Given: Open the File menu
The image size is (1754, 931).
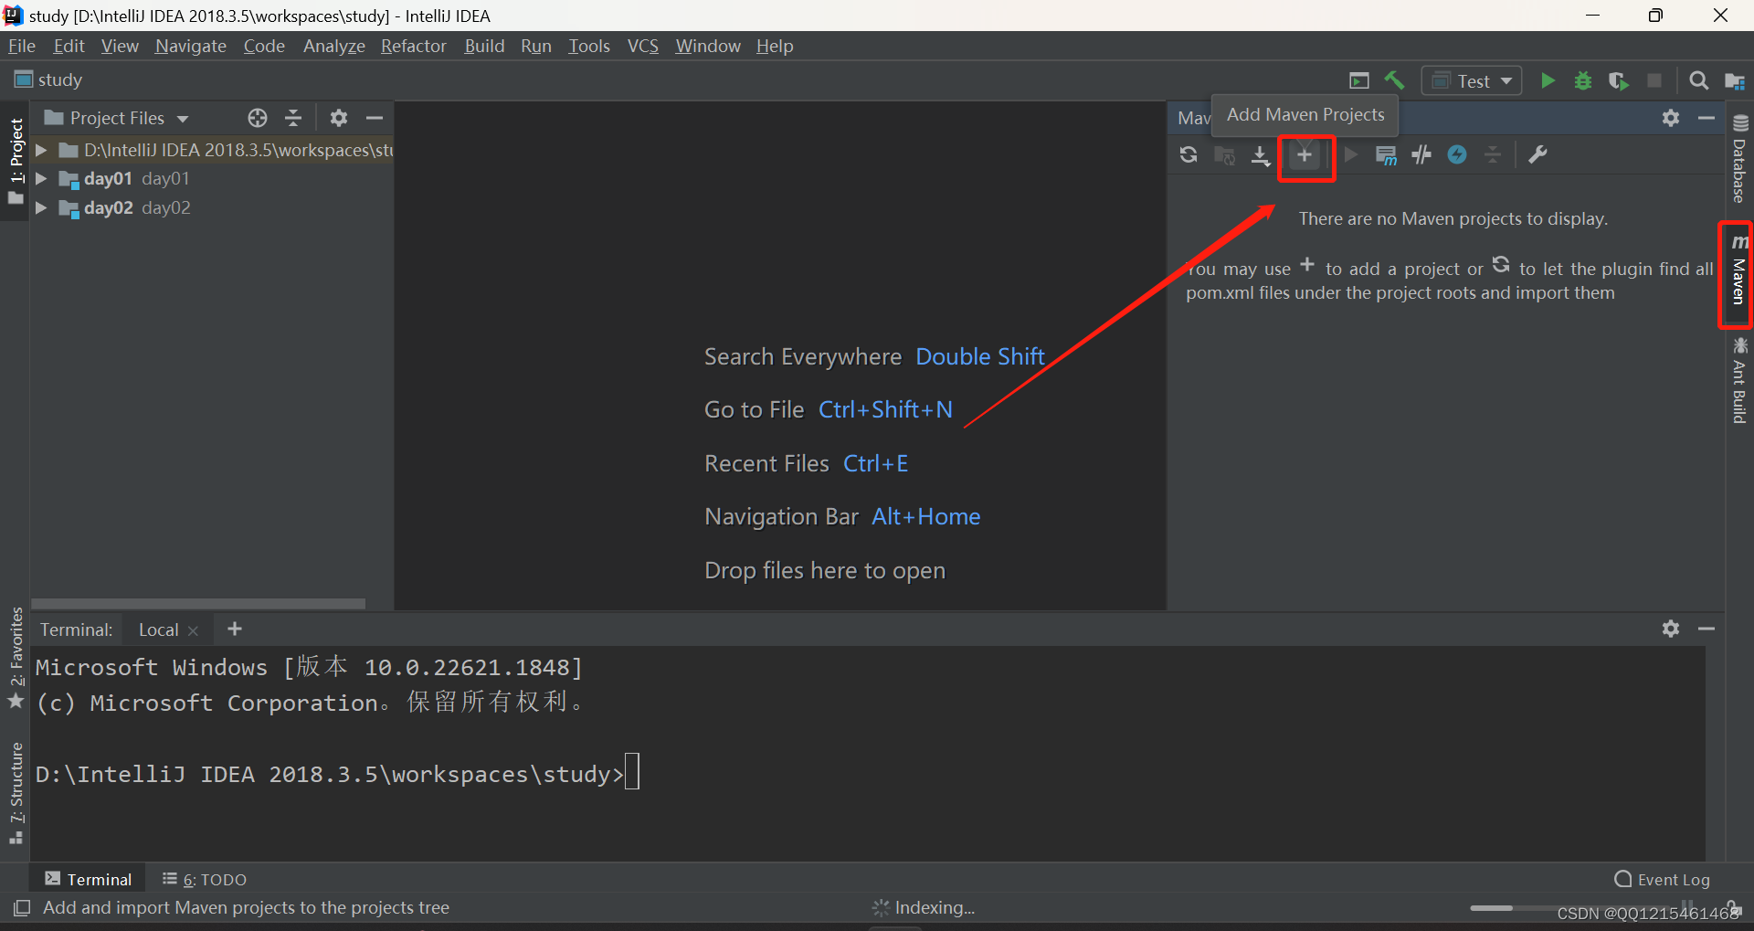Looking at the screenshot, I should tap(21, 46).
